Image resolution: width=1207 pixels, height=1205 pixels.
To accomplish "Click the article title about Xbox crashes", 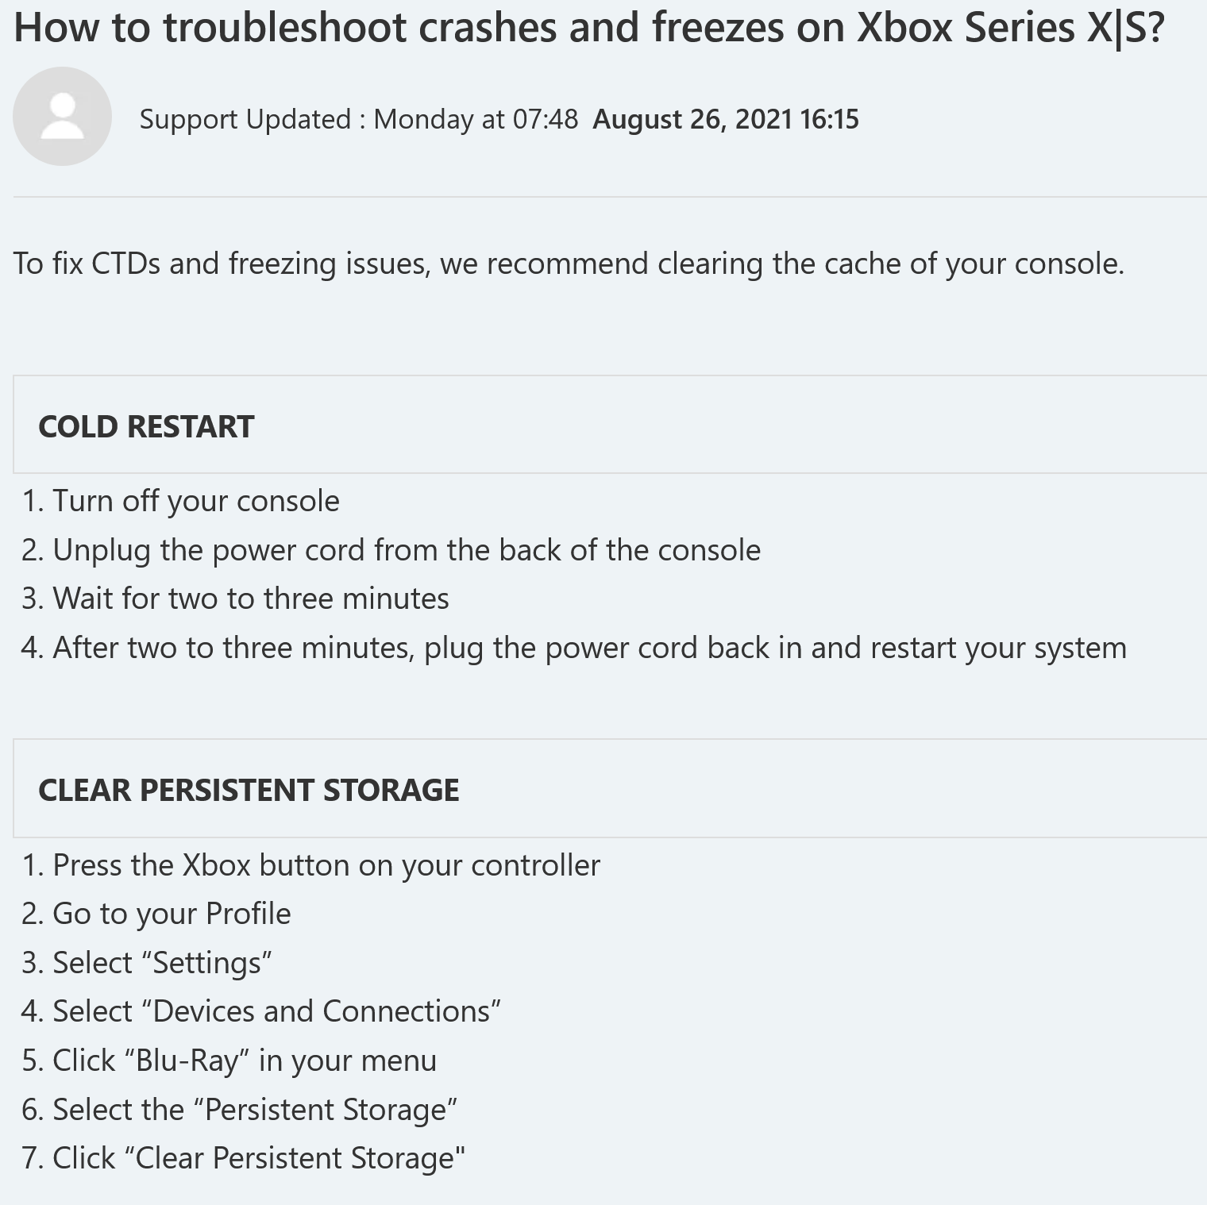I will click(x=589, y=28).
